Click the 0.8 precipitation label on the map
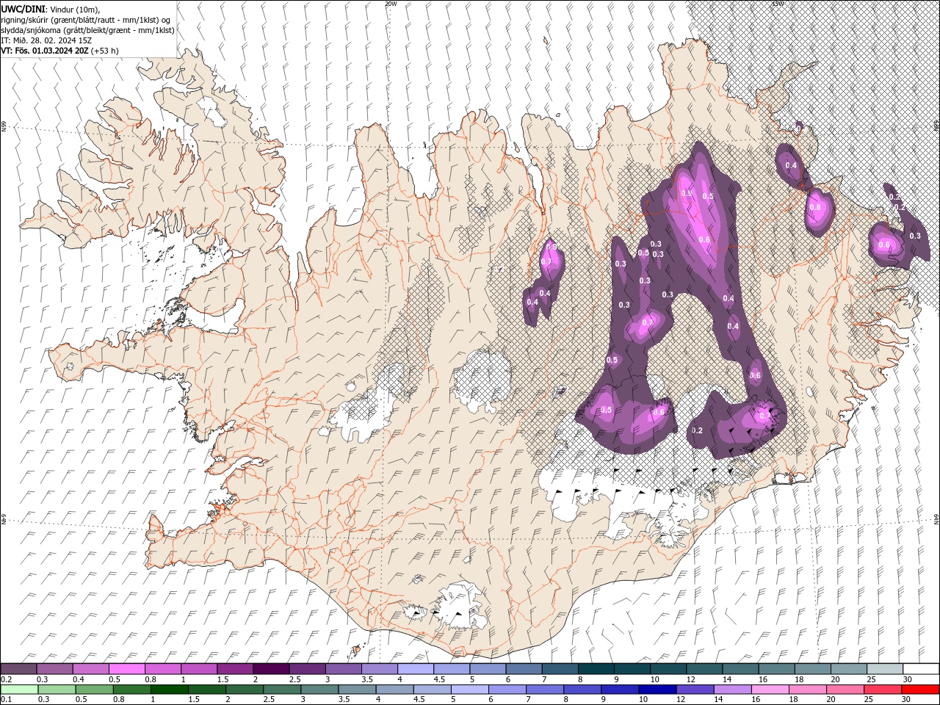The width and height of the screenshot is (940, 705). click(814, 208)
